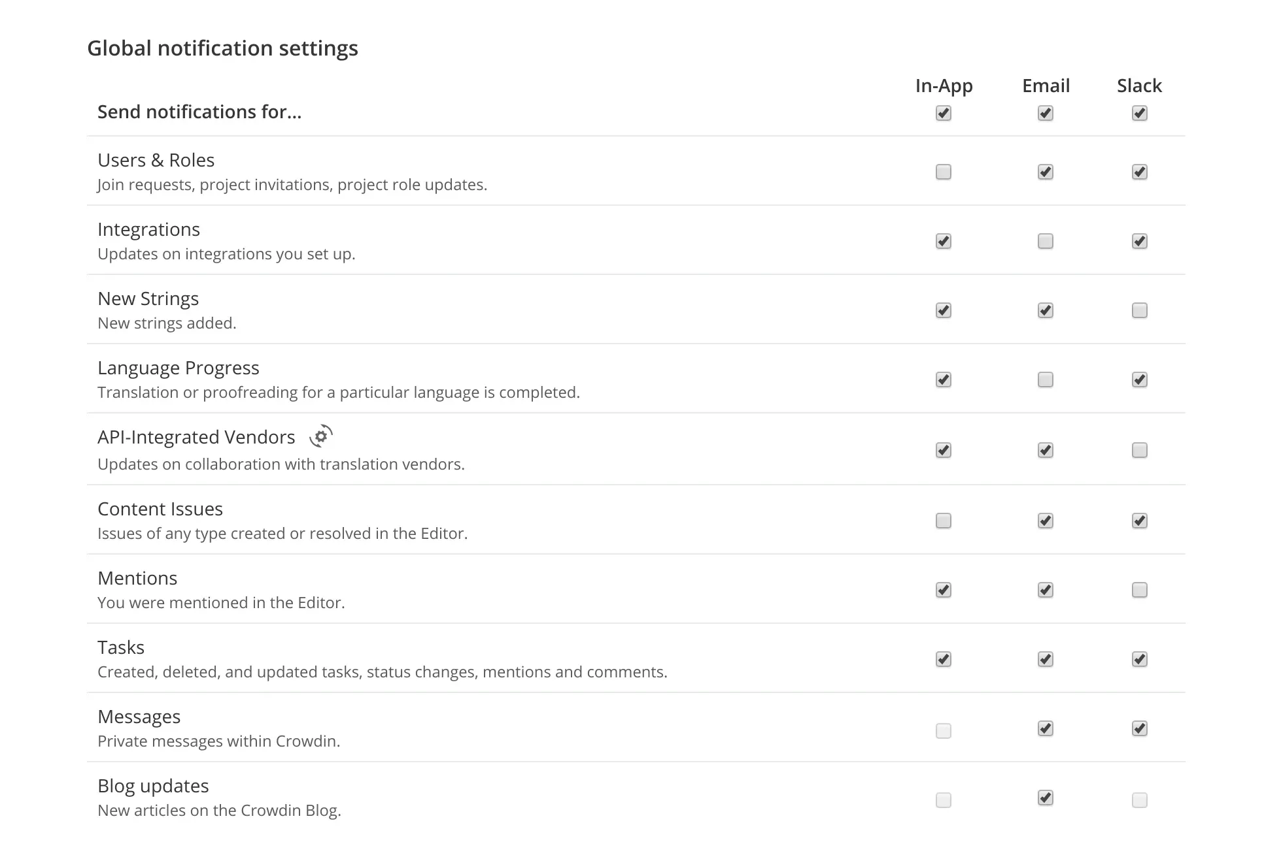Toggle the Slack master checkbox

tap(1139, 114)
